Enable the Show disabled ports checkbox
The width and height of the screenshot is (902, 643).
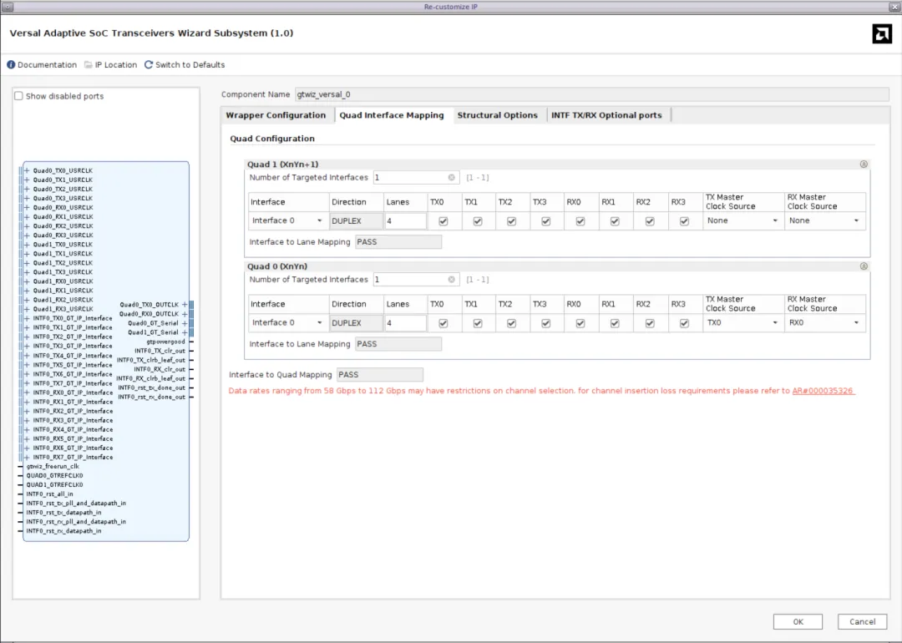coord(19,96)
